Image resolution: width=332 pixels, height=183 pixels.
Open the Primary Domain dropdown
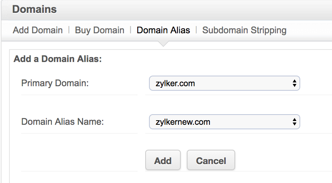click(x=224, y=84)
